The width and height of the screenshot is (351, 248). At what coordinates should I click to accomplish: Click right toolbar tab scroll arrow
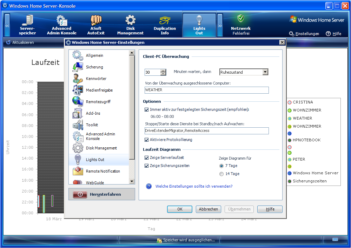pos(220,25)
